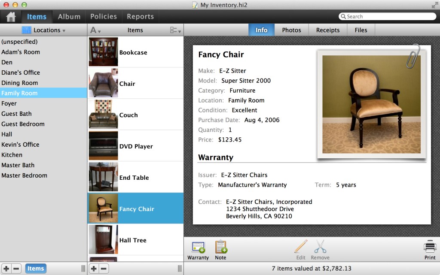Click in the Search field

click(388, 17)
